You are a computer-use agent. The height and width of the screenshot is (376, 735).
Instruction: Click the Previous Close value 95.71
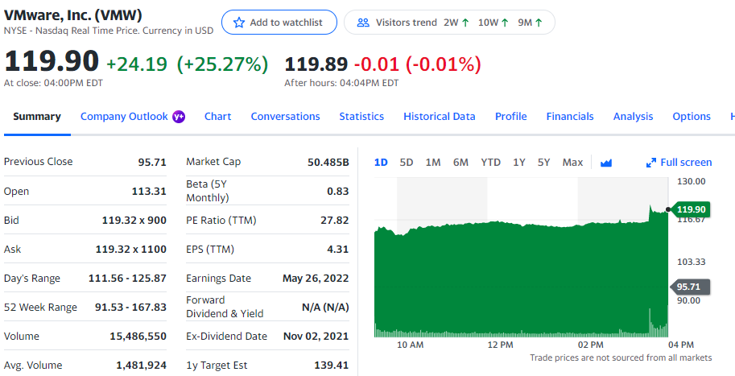152,162
